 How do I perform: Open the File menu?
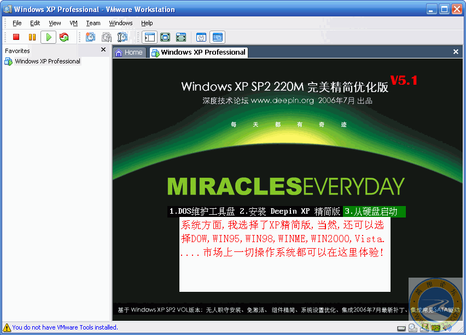coord(17,23)
